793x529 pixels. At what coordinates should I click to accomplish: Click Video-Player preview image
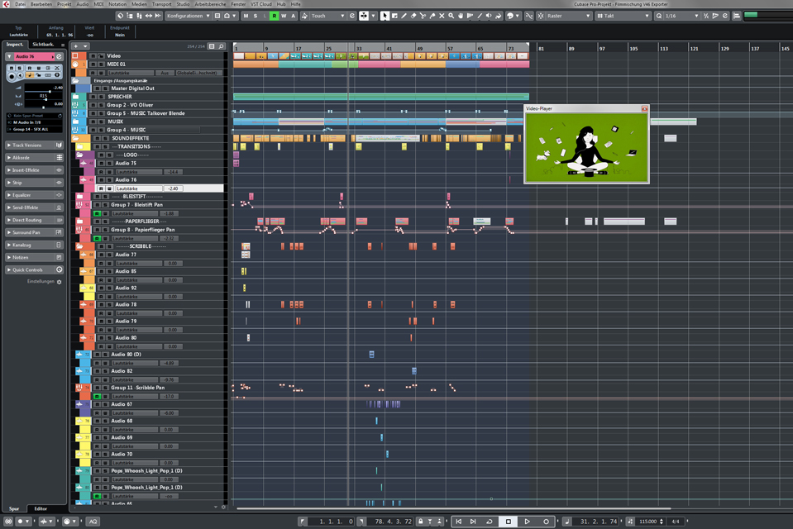pos(586,148)
